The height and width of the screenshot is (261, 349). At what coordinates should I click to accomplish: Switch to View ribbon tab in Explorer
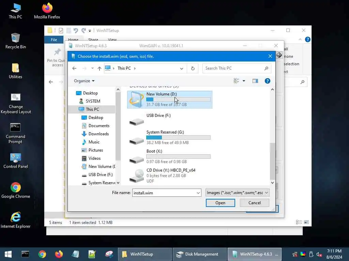112,39
